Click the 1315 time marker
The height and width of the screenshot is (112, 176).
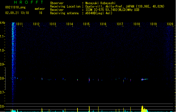pyautogui.click(x=86, y=24)
